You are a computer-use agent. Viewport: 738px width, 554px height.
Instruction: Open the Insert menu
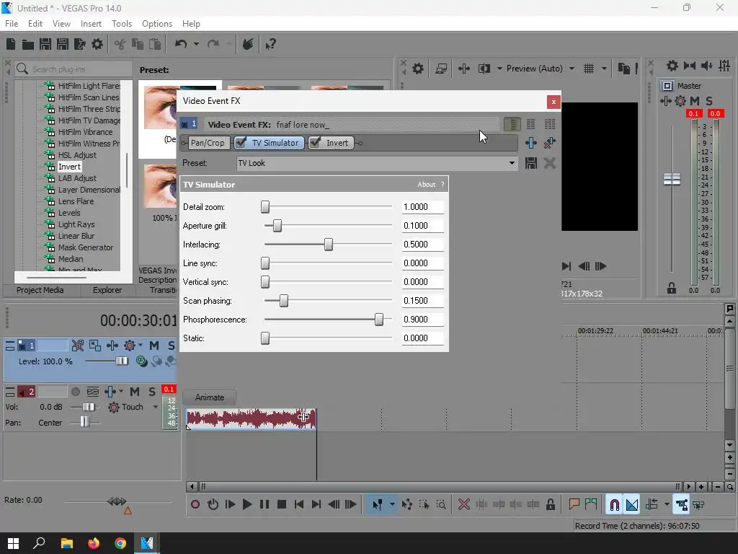coord(91,24)
